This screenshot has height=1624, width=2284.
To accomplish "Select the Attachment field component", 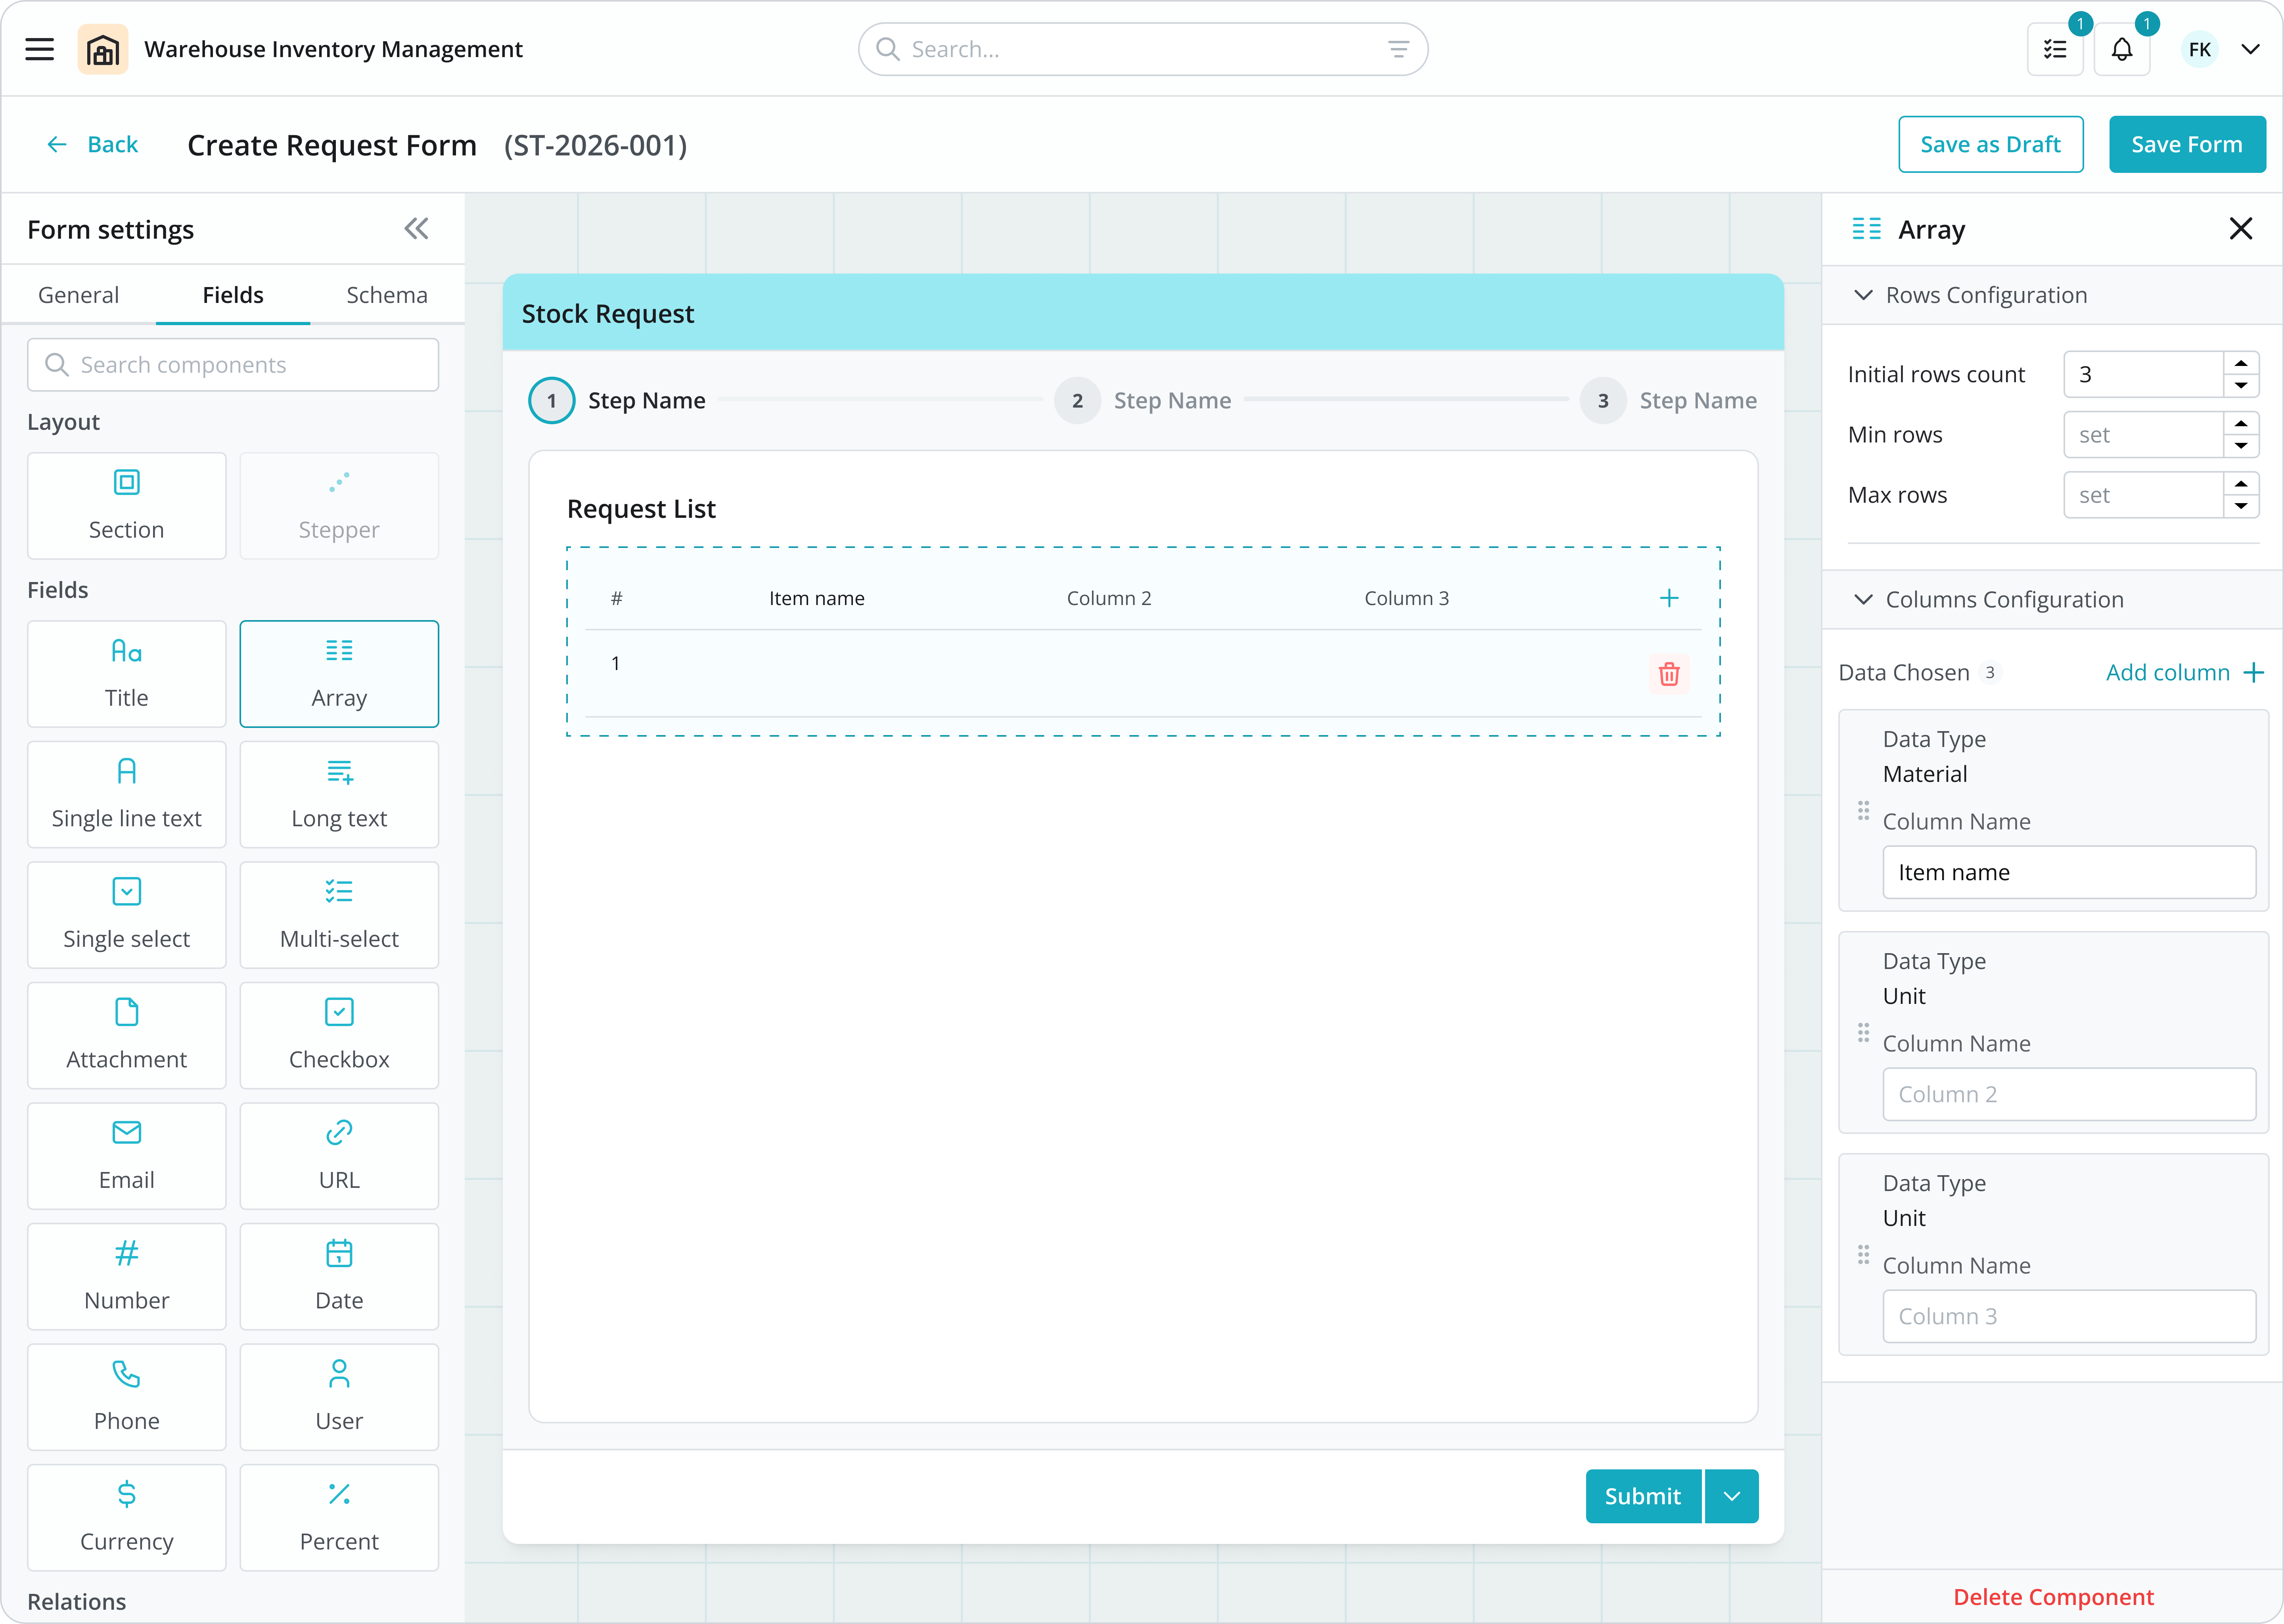I will [x=127, y=1034].
